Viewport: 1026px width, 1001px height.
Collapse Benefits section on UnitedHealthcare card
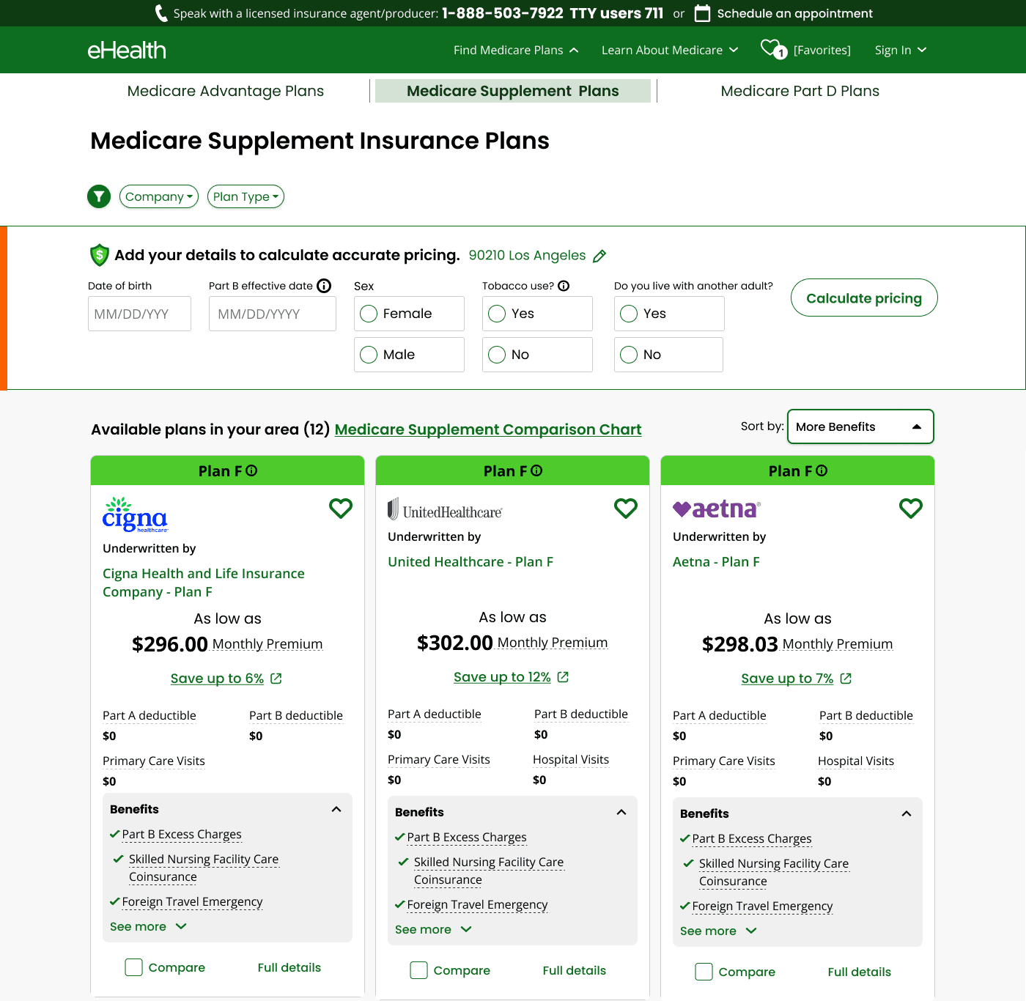click(621, 812)
